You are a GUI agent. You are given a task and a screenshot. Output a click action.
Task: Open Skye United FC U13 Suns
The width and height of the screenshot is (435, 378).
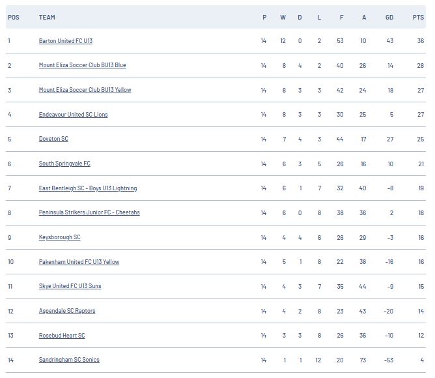(70, 286)
